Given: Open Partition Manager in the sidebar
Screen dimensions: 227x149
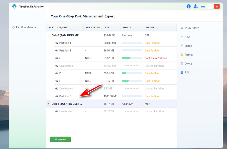Looking at the screenshot, I should point(24,27).
